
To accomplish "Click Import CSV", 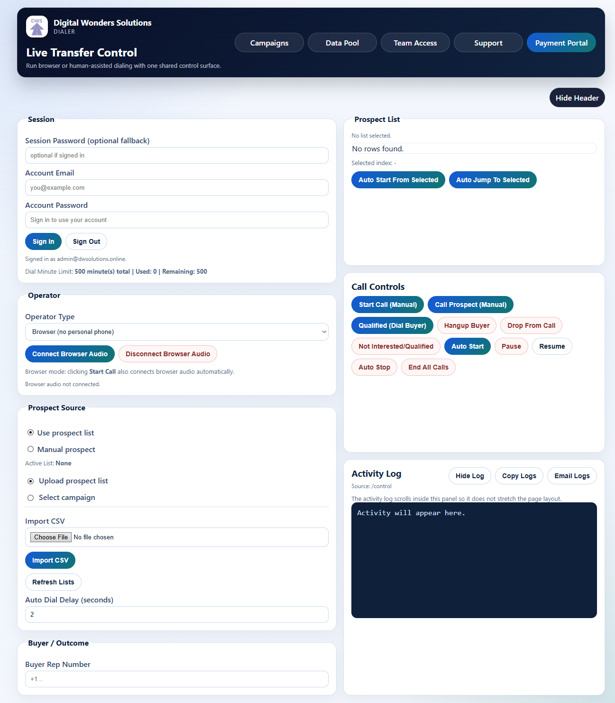I will click(50, 560).
